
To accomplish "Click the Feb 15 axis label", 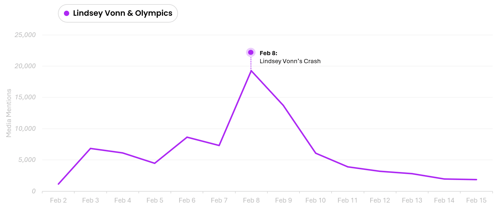I will coord(476,201).
